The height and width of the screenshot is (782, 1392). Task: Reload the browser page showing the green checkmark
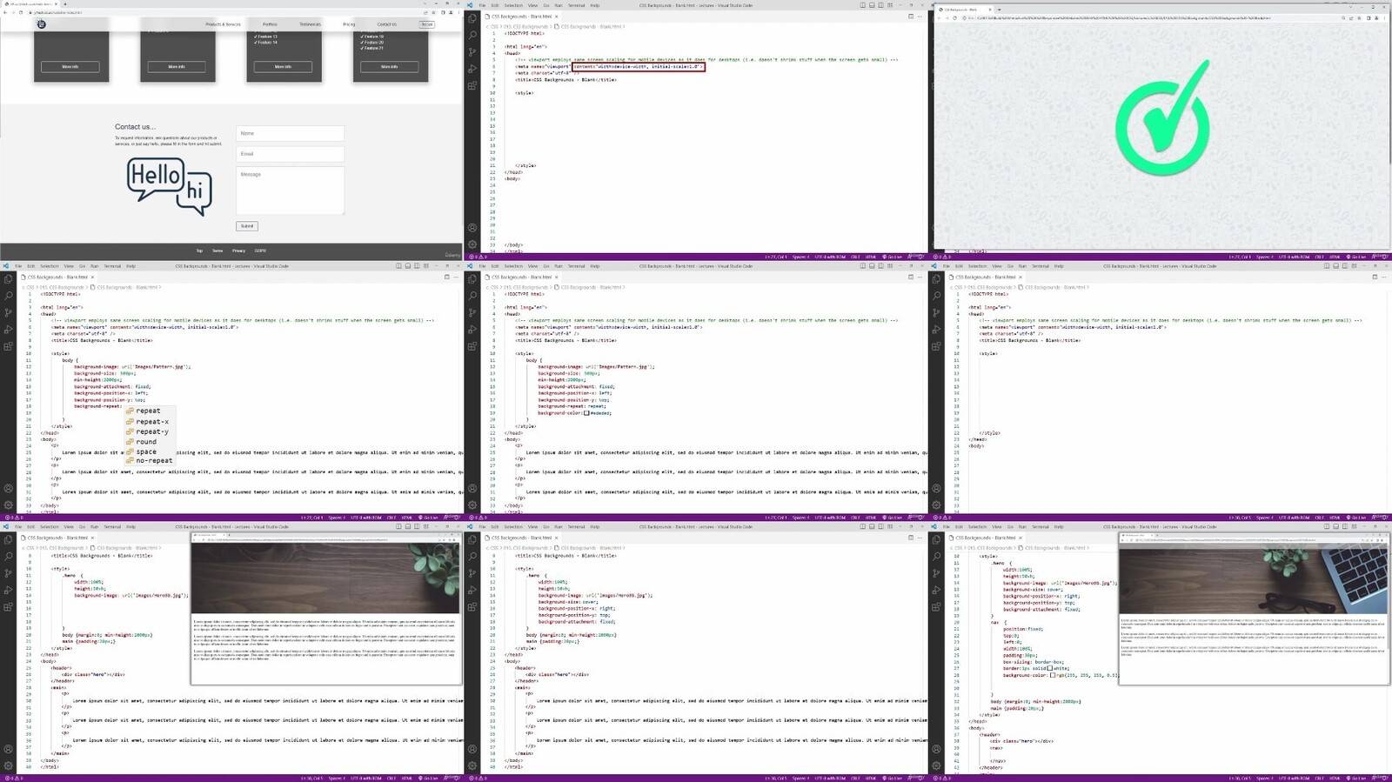[x=954, y=17]
